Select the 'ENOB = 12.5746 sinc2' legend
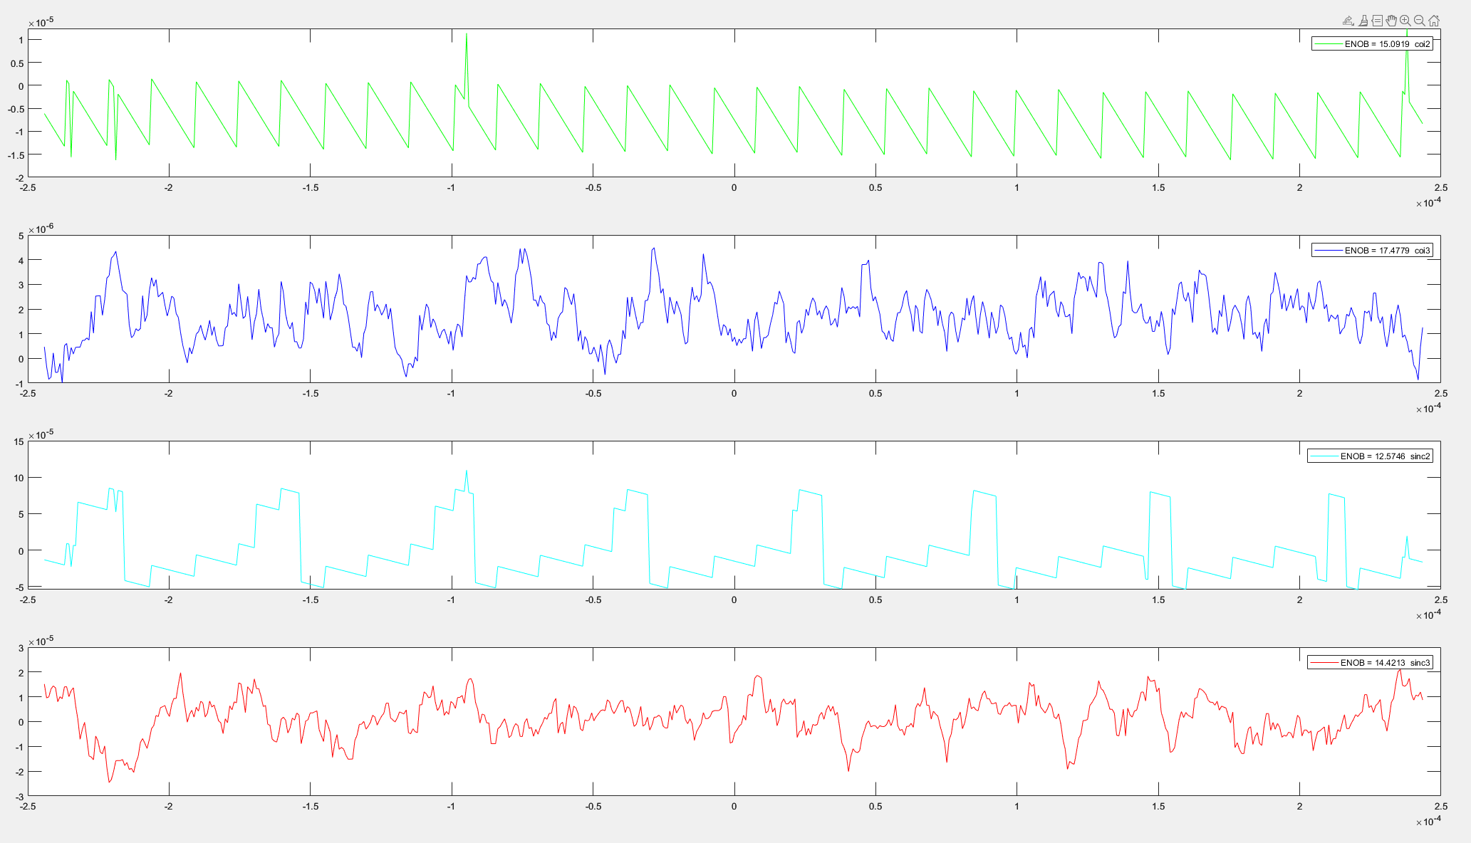Screen dimensions: 1471x843 tap(1370, 456)
